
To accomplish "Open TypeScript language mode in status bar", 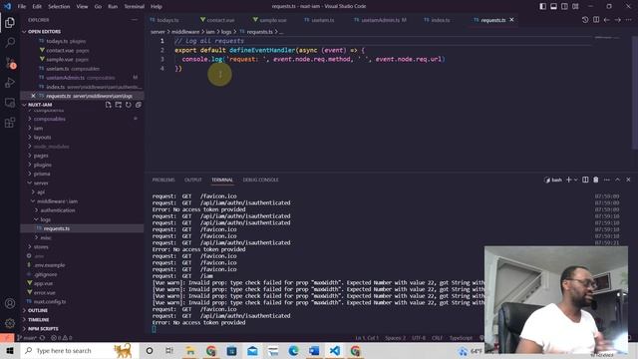I will [x=461, y=338].
